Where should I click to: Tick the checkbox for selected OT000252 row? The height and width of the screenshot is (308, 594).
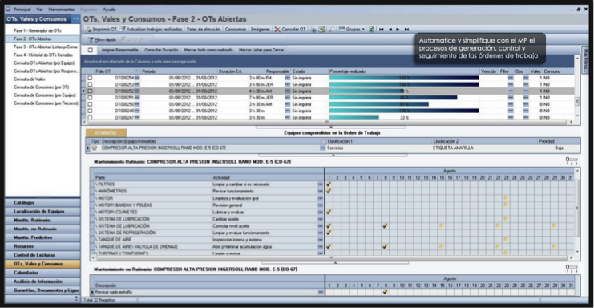[x=90, y=91]
